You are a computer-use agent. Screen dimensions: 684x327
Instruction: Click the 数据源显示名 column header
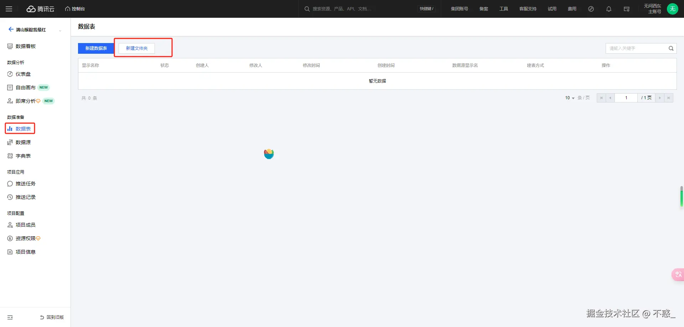[465, 65]
